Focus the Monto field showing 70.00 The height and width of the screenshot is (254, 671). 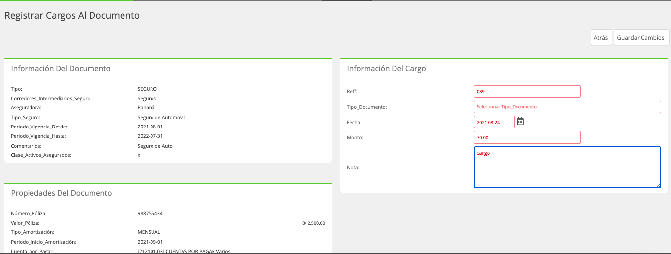527,137
